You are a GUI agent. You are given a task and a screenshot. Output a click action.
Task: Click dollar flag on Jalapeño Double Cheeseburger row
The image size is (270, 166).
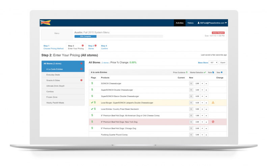point(95,102)
